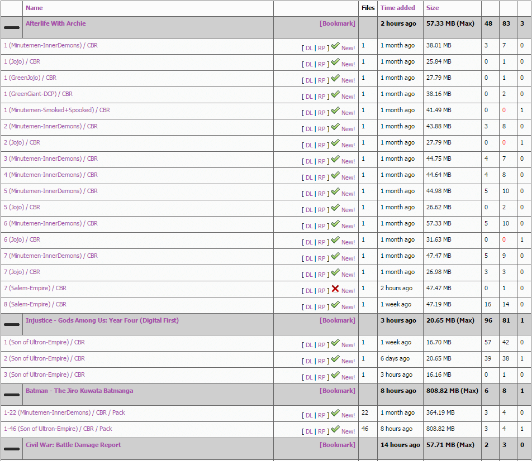Viewport: 532px width, 461px height.
Task: Click green checkmark on 7 (Minutemen-InnerDemons) row
Action: click(x=335, y=256)
